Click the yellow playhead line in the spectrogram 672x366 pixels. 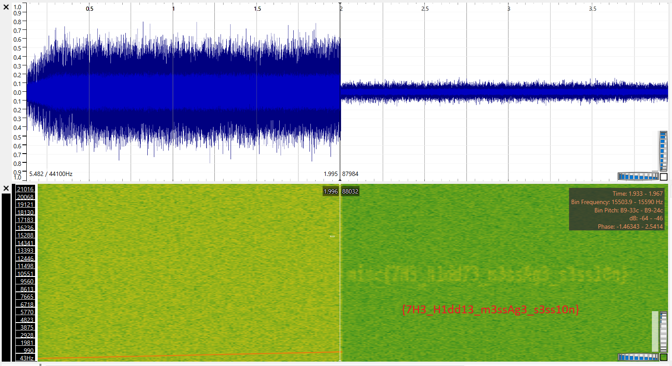point(340,272)
